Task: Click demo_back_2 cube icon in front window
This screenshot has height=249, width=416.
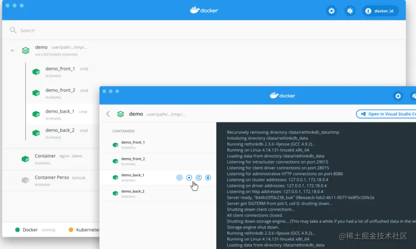Action: point(115,194)
